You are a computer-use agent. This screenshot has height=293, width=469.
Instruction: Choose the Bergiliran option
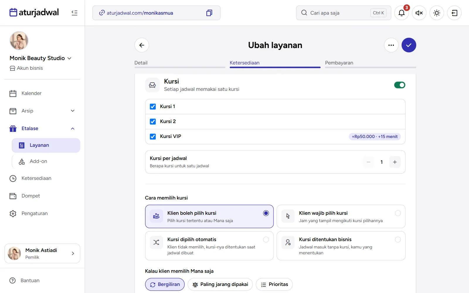165,285
